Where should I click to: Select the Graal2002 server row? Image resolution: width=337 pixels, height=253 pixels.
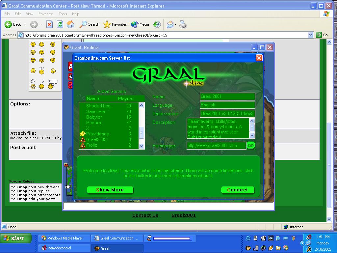(x=109, y=139)
